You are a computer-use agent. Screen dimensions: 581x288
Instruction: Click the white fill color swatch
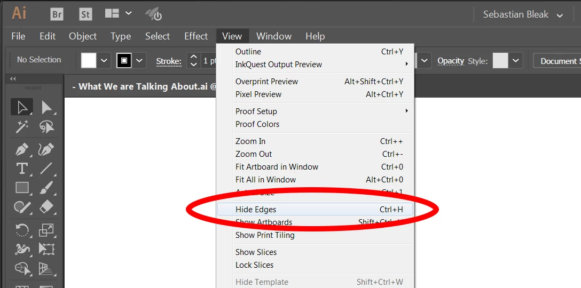89,61
